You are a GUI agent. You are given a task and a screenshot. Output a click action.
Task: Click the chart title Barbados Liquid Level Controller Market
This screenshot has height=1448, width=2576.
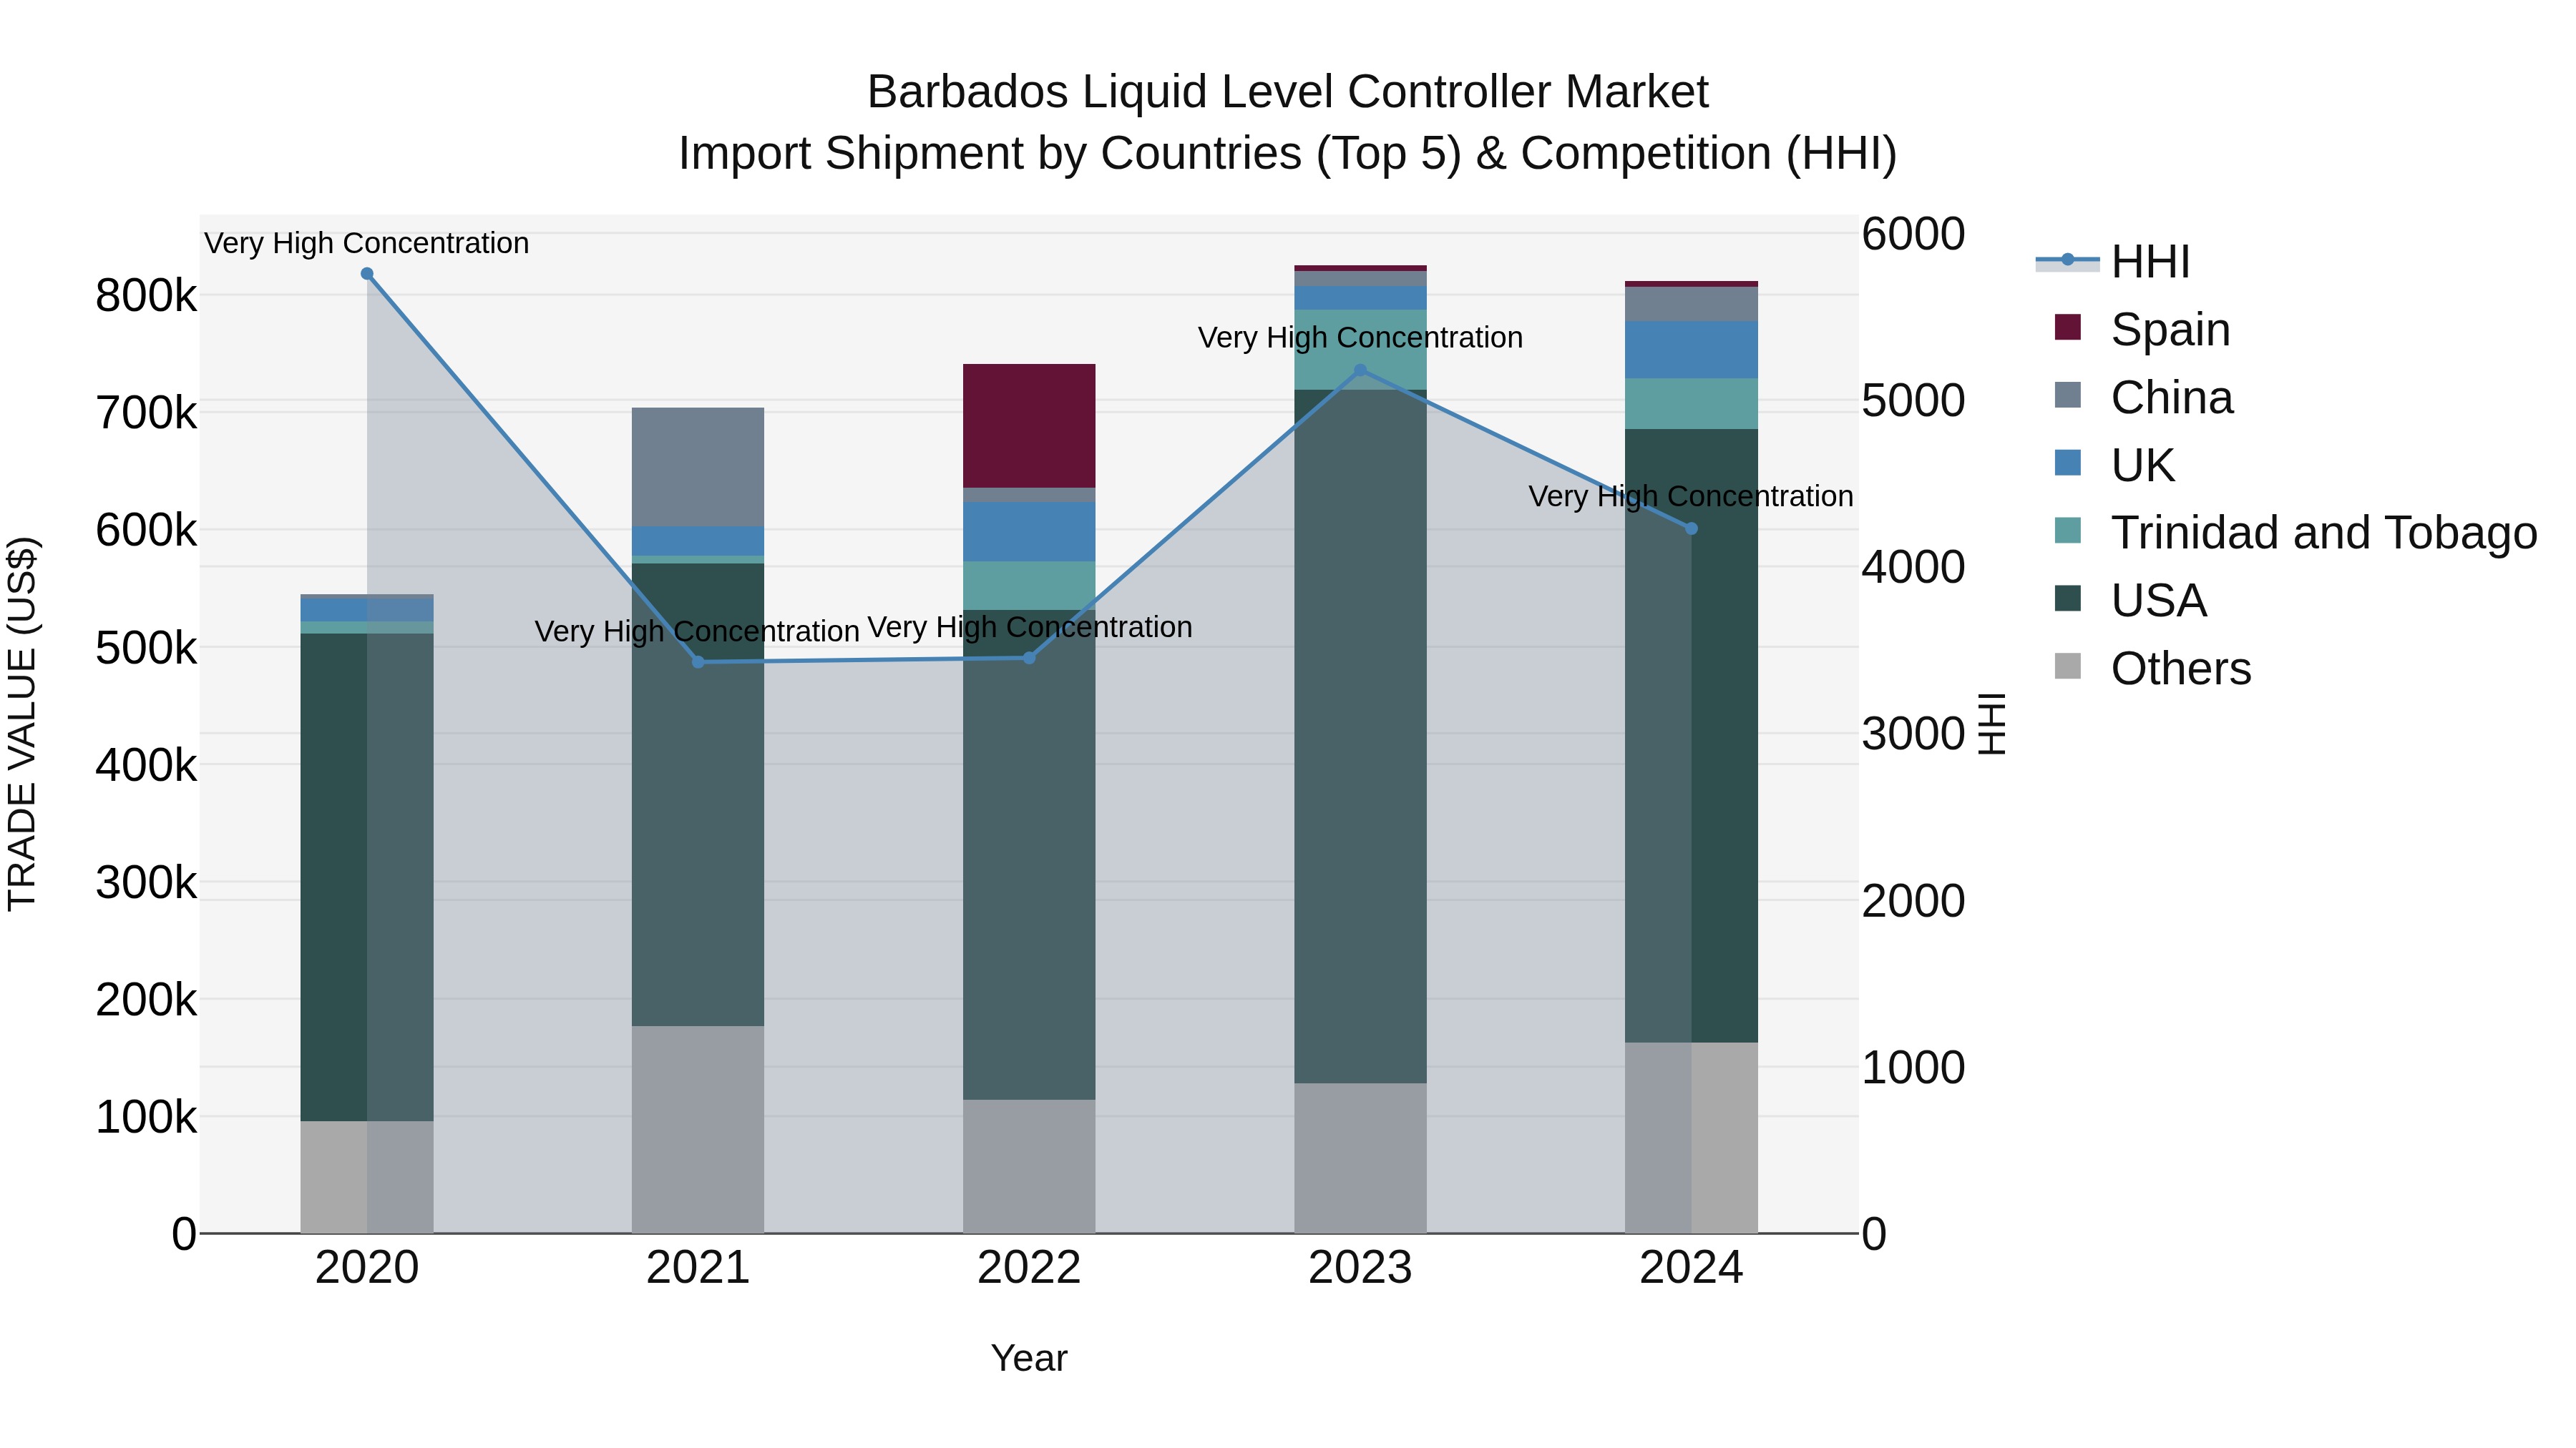[x=1288, y=92]
